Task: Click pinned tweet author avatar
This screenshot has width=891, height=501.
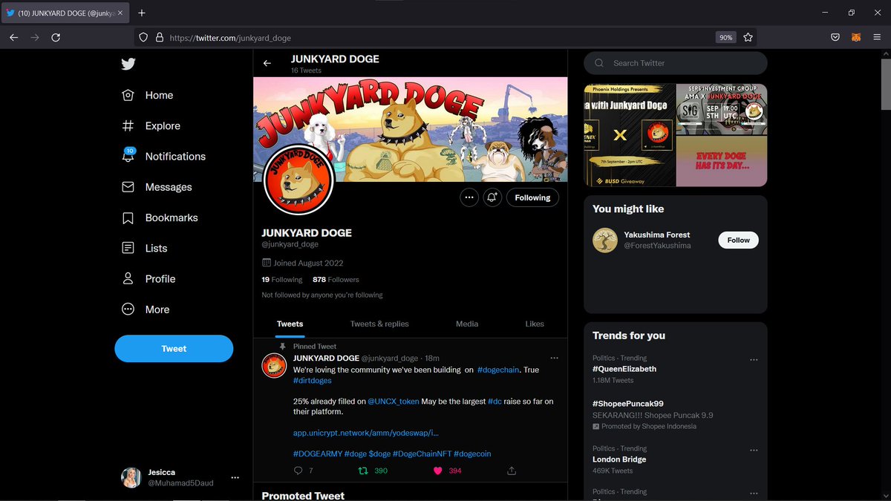Action: click(274, 366)
